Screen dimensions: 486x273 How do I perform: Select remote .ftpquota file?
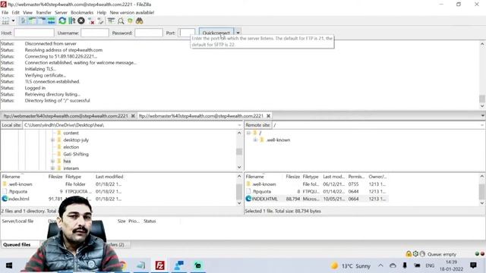[261, 191]
